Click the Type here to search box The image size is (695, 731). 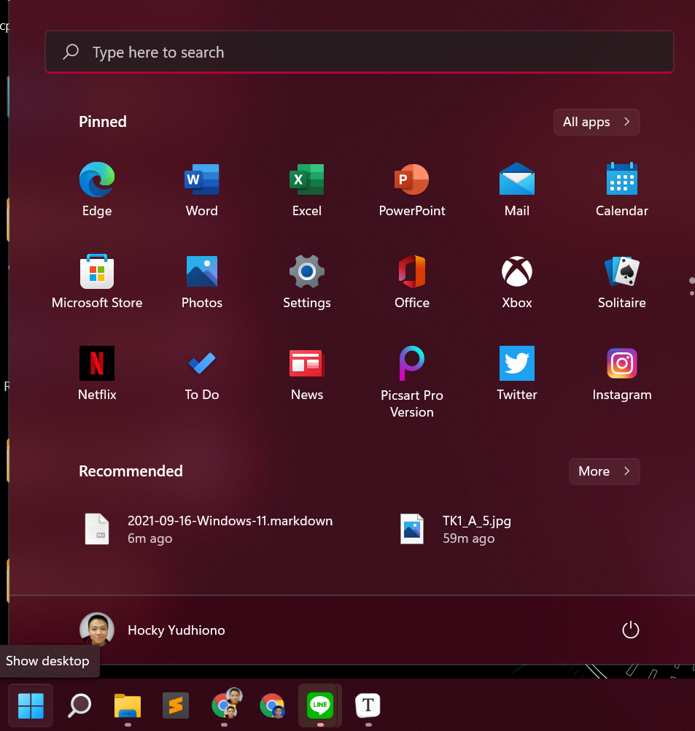coord(359,53)
